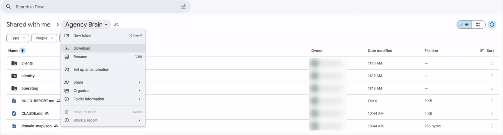503x135 pixels.
Task: Open the operating folder row
Action: tap(253, 88)
